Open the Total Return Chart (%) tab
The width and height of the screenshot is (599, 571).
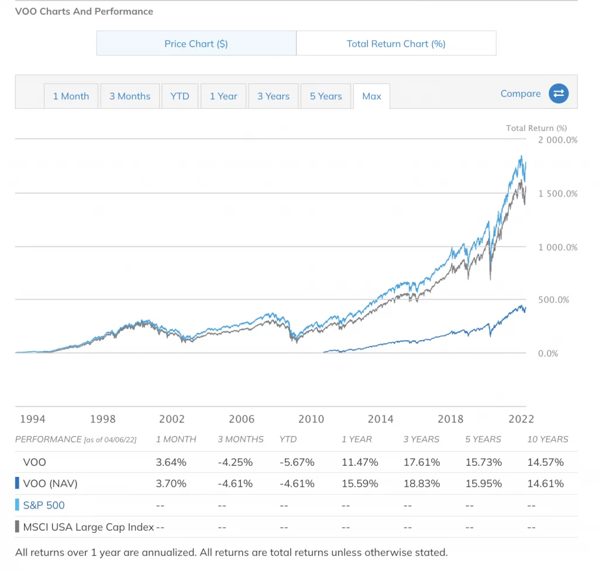click(x=396, y=44)
